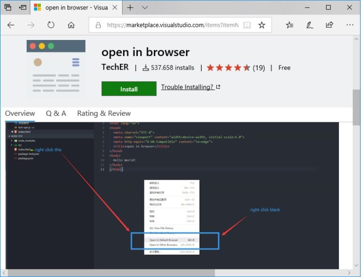Switch to the Q & A tab
Screen dimensions: 361x277
56,113
